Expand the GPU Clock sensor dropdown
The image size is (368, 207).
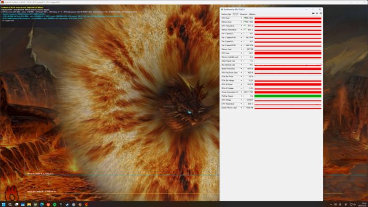pyautogui.click(x=241, y=18)
